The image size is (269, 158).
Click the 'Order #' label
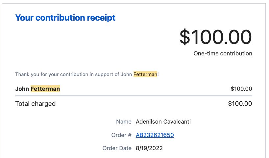(x=121, y=135)
